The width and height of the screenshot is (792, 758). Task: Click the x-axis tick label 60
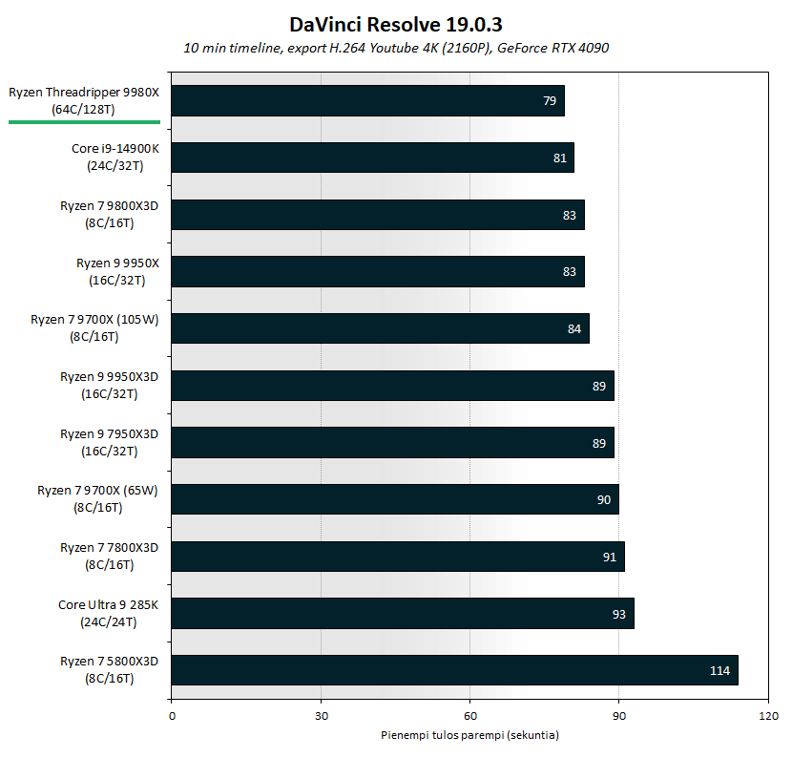click(470, 716)
